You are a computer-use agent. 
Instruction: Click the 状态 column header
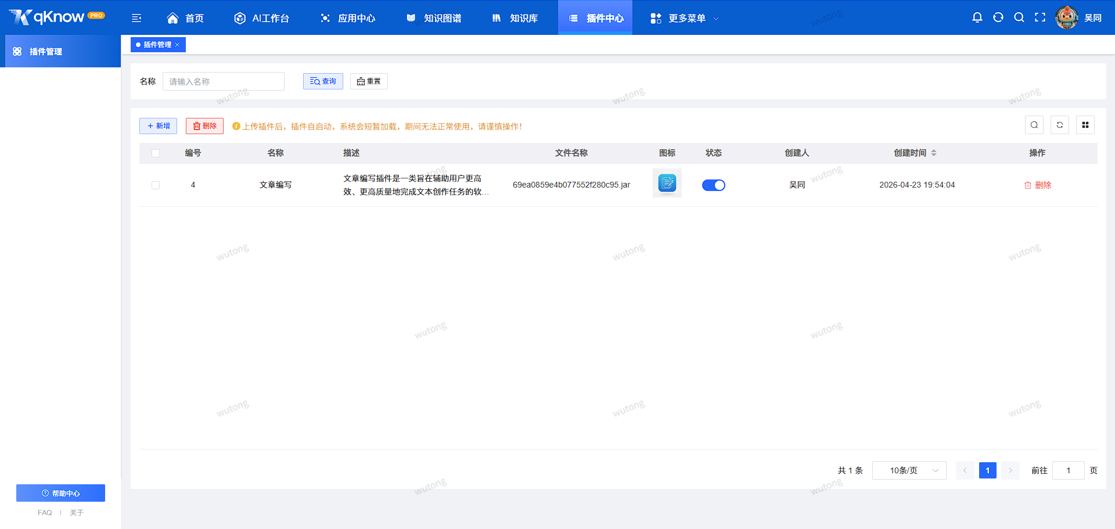(x=714, y=153)
